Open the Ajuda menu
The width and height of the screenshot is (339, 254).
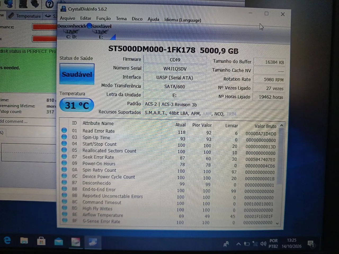pos(153,19)
